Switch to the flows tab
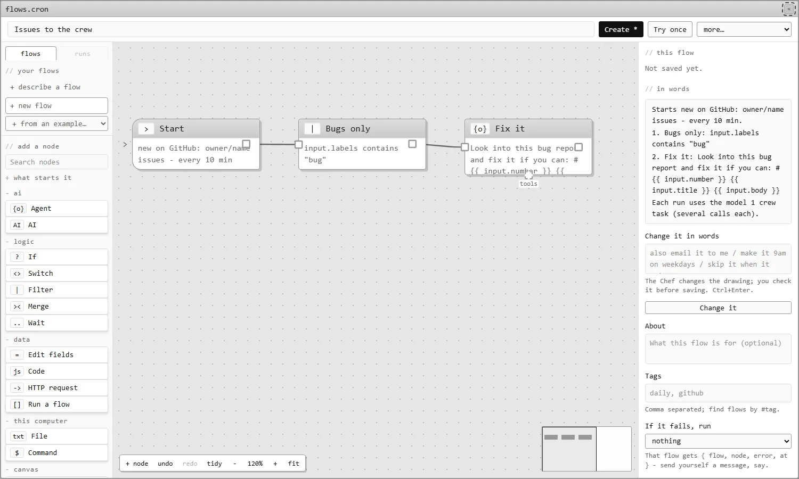This screenshot has height=479, width=799. pos(31,54)
